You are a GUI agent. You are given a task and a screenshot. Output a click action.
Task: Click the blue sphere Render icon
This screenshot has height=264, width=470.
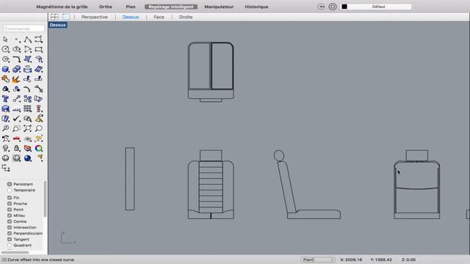(28, 158)
